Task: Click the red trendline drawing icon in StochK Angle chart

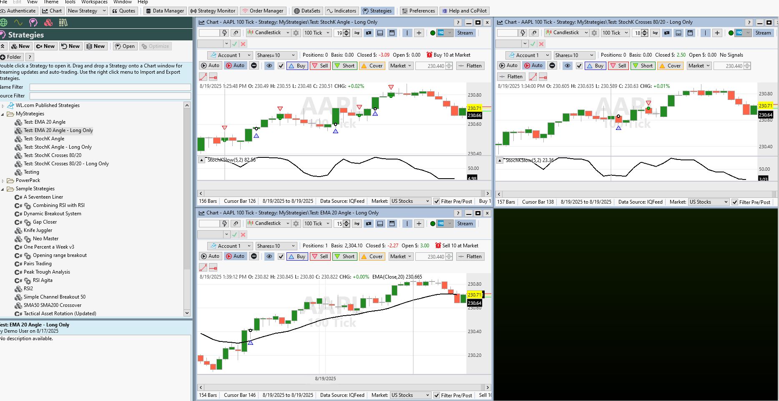Action: click(203, 77)
